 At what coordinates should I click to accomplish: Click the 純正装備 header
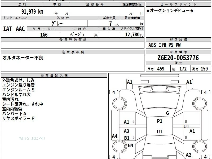click(x=178, y=39)
